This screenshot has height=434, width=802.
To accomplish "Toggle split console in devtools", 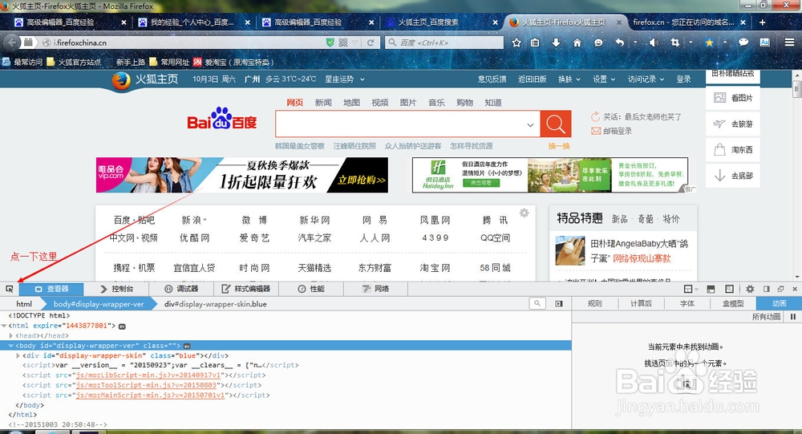I will click(x=711, y=289).
